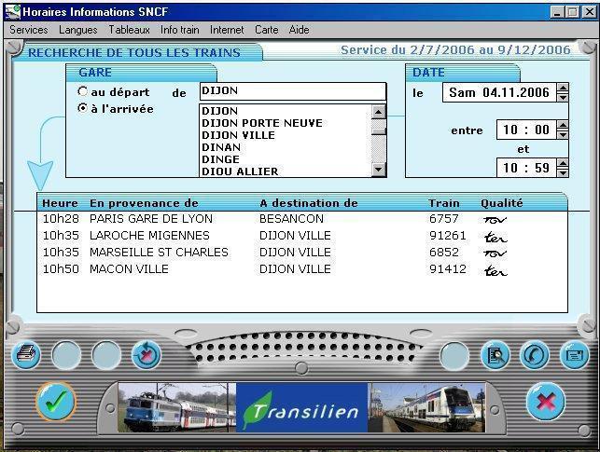This screenshot has width=600, height=452.
Task: Select DIJON PORTE NEUVE in the station list
Action: click(262, 123)
